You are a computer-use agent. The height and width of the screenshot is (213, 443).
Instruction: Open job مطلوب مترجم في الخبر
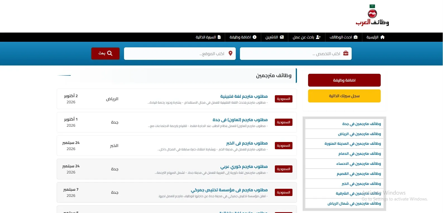click(x=247, y=143)
